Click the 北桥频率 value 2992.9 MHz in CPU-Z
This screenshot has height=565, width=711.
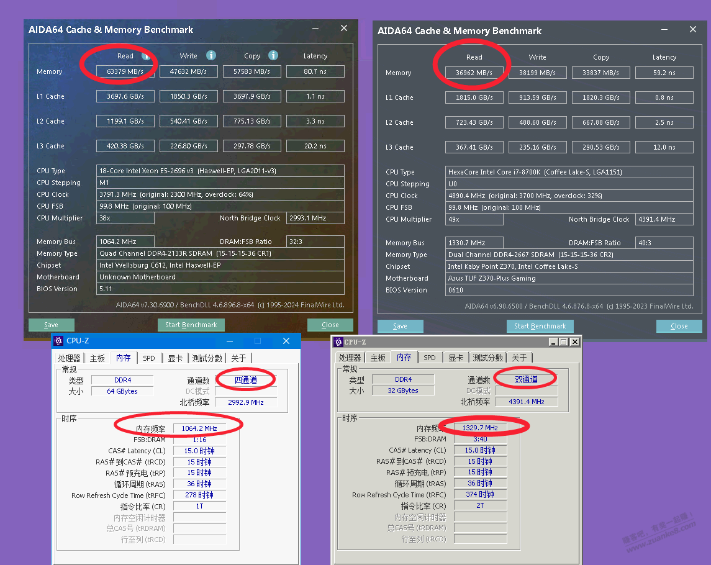tap(246, 403)
